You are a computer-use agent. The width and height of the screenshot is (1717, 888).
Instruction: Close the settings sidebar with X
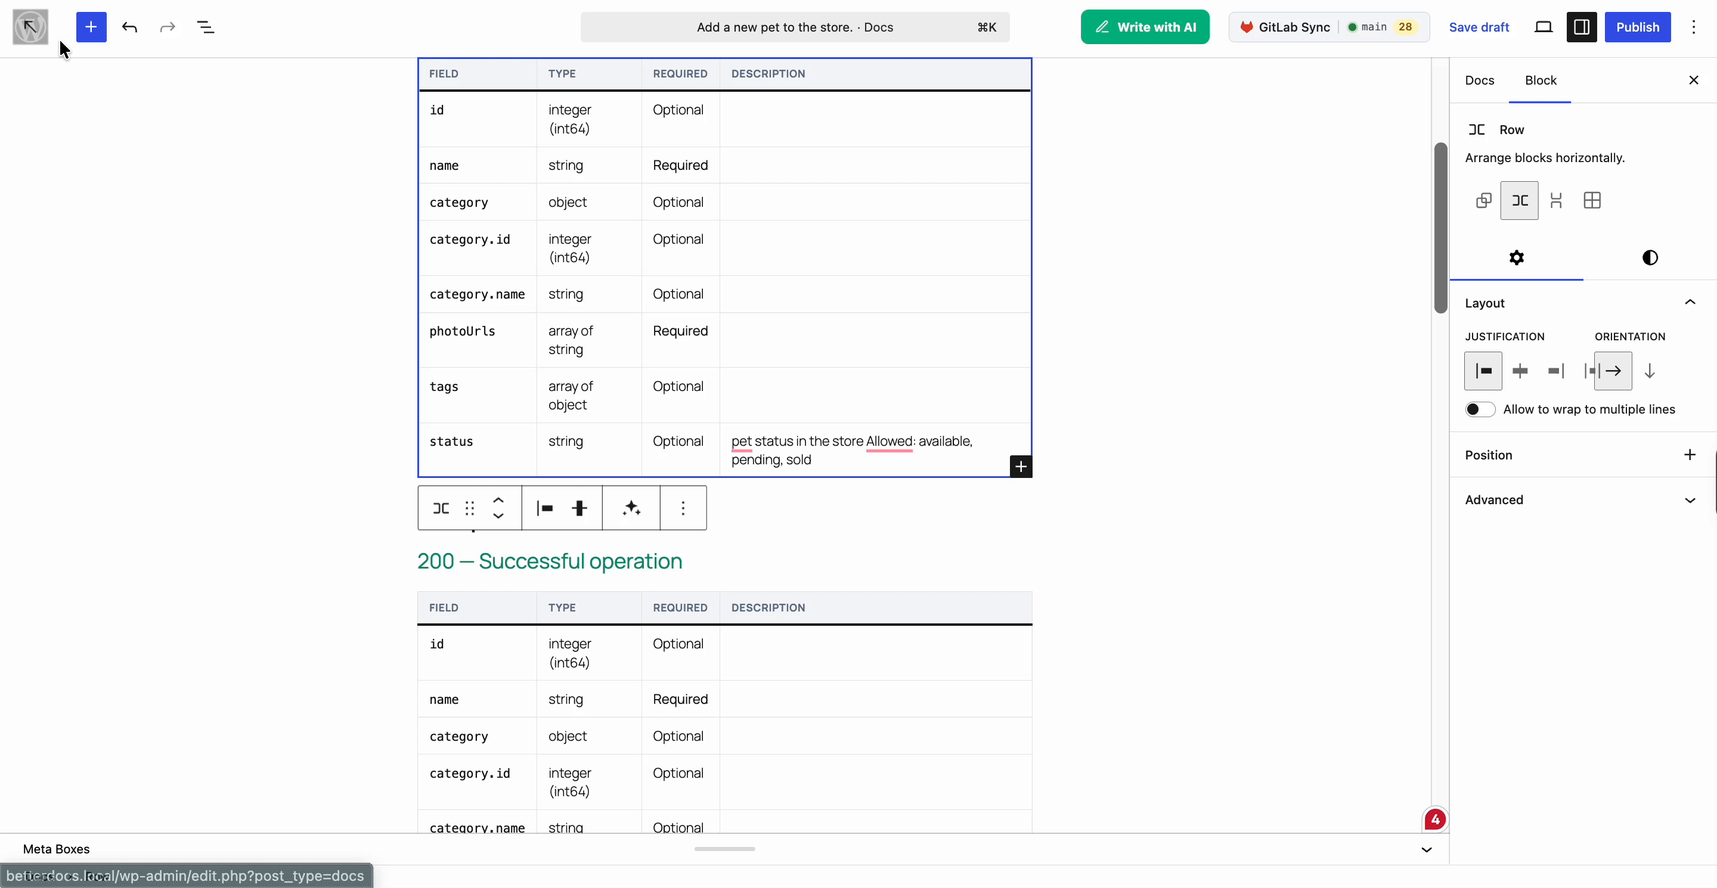click(x=1694, y=80)
